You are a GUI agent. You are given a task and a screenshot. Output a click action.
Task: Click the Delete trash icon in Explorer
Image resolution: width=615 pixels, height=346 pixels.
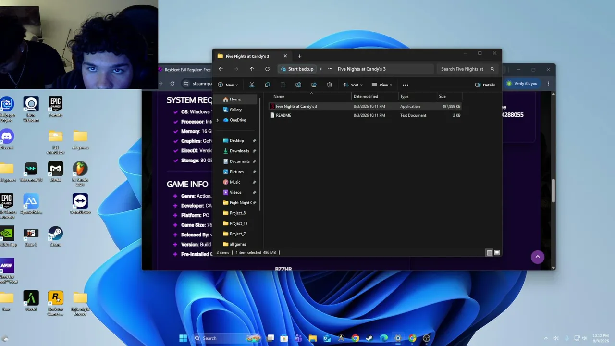coord(330,85)
